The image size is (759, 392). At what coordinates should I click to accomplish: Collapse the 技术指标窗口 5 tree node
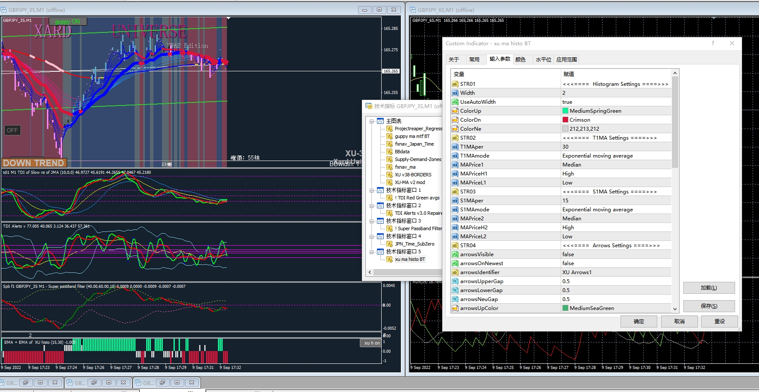click(372, 252)
